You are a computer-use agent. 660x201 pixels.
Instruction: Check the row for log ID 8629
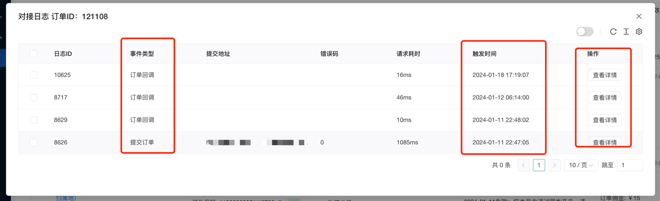[33, 120]
